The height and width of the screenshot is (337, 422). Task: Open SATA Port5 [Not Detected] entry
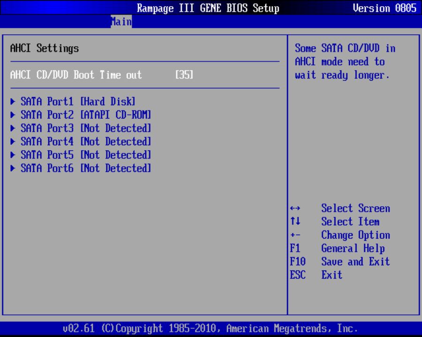click(x=86, y=155)
